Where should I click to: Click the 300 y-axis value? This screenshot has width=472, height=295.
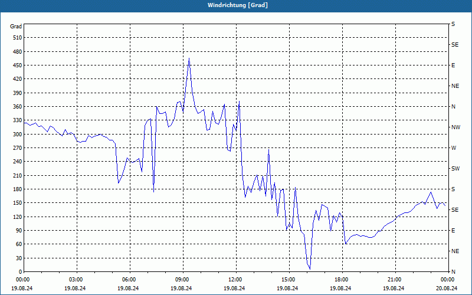tap(18, 134)
